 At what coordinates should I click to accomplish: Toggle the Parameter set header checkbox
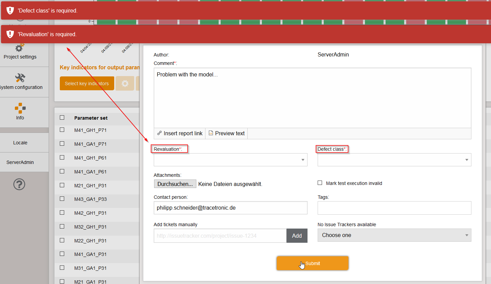[62, 118]
